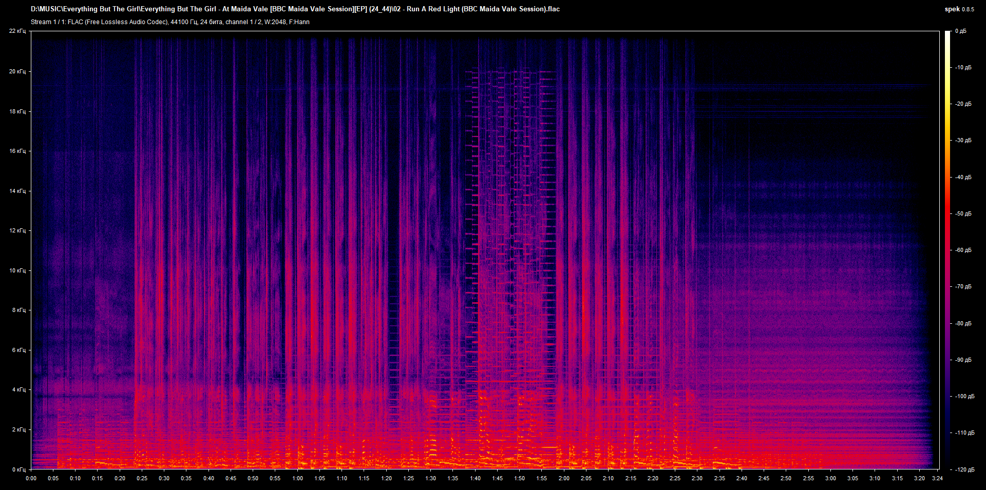Click the -120 дБ label at scale bottom
The height and width of the screenshot is (490, 986).
pyautogui.click(x=963, y=469)
